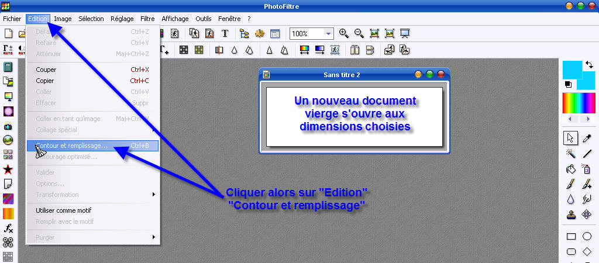
Task: Select the Blur water drop tool
Action: (571, 199)
